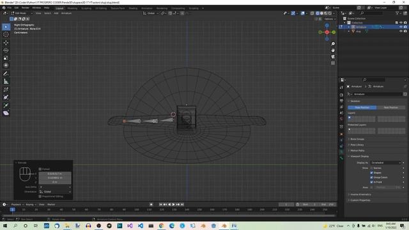Open the Render properties tab icon

pos(341,95)
